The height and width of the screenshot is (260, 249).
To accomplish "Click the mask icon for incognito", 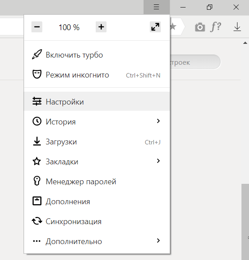I will (x=37, y=74).
